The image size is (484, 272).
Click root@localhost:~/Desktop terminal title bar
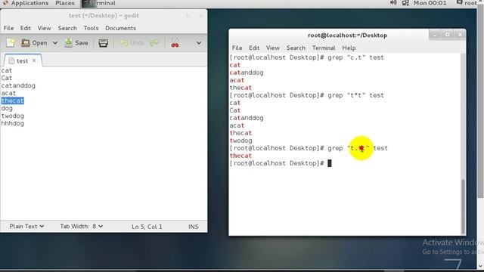coord(347,36)
